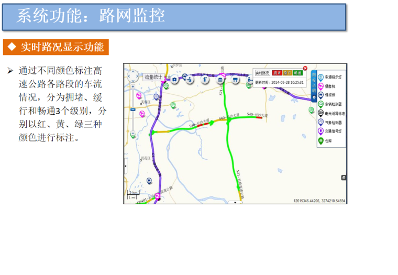398x275 pixels.
Task: Select the 实时路况 label in popup
Action: 262,73
